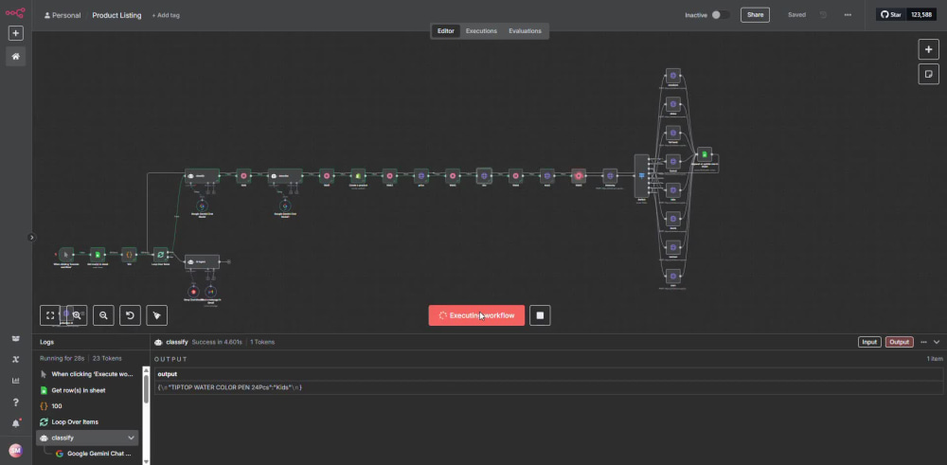Click the Add tag link
The width and height of the screenshot is (947, 465).
click(x=166, y=15)
